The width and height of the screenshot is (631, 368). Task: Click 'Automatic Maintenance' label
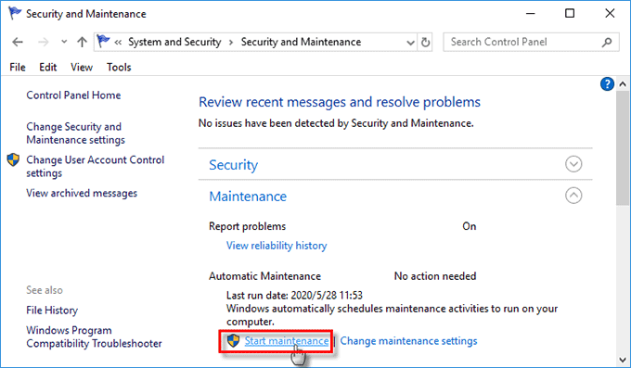coord(264,276)
